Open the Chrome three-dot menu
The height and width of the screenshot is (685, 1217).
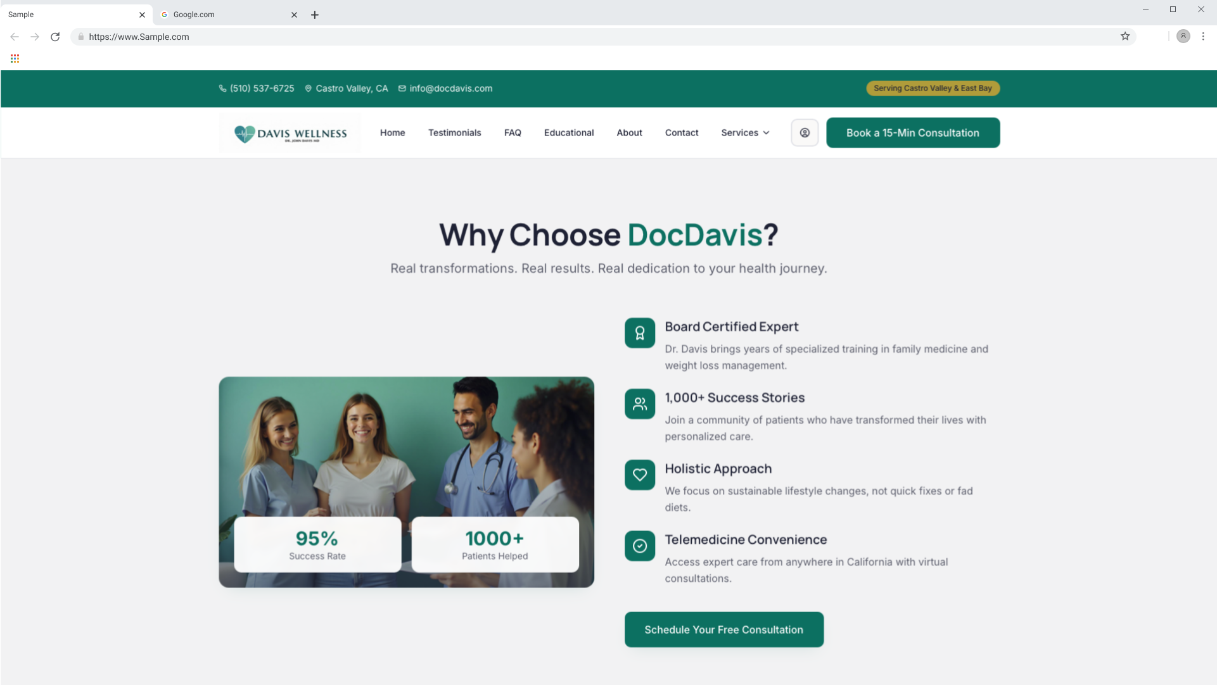[x=1203, y=37]
